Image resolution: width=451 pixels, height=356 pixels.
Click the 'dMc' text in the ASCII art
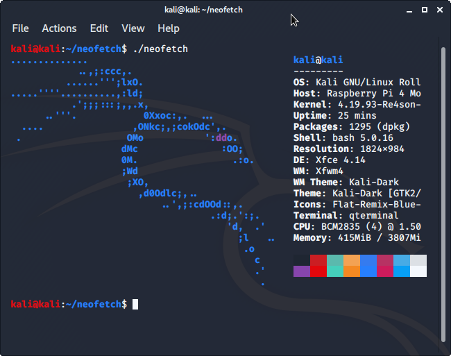tap(130, 149)
